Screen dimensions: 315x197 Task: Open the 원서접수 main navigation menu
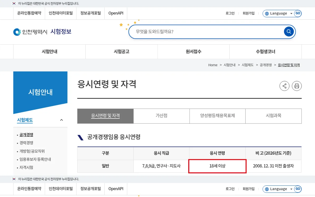[193, 51]
